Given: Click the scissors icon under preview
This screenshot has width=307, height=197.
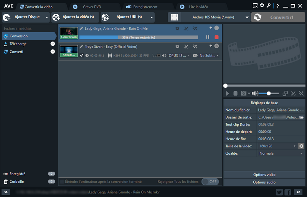Looking at the screenshot, I should tap(293, 93).
